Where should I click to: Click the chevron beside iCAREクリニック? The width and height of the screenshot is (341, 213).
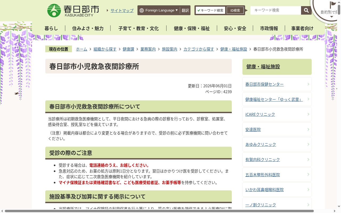pos(308,114)
